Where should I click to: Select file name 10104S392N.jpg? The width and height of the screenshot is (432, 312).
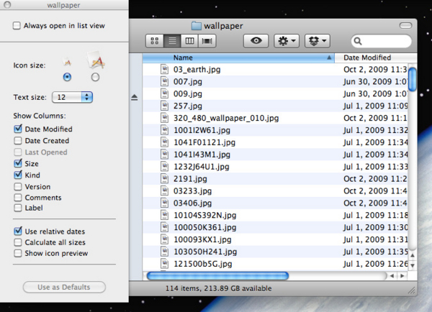tap(204, 215)
